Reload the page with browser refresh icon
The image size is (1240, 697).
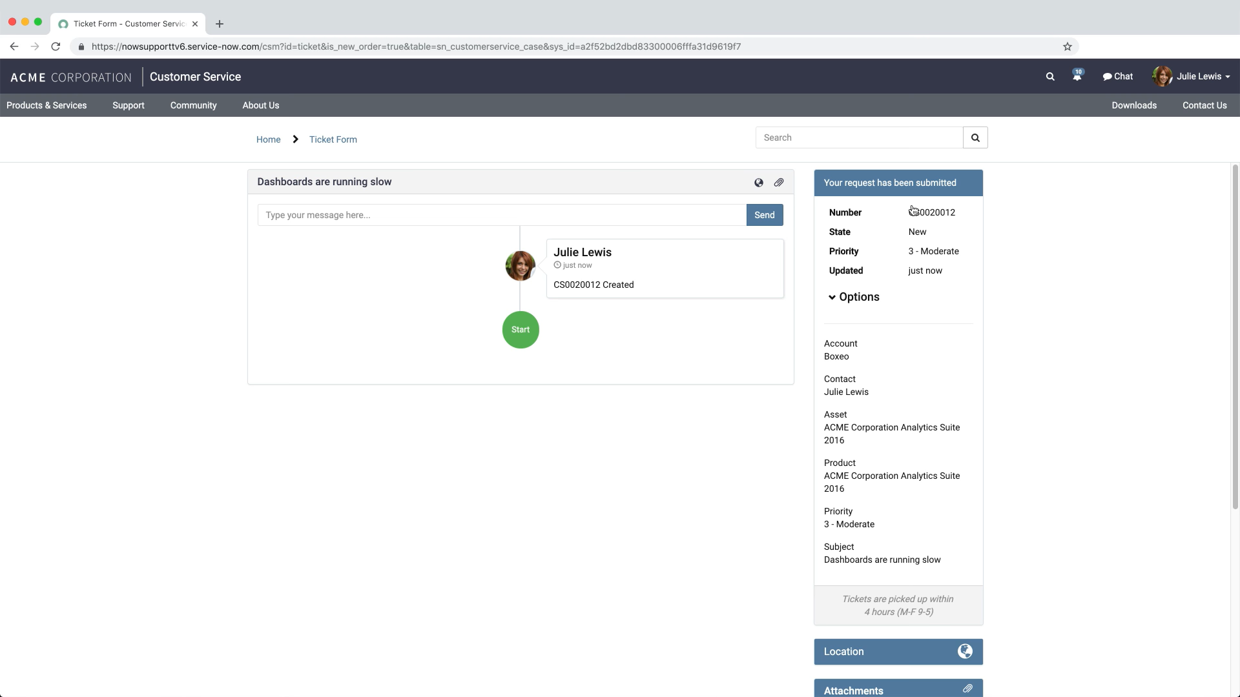[x=56, y=46]
